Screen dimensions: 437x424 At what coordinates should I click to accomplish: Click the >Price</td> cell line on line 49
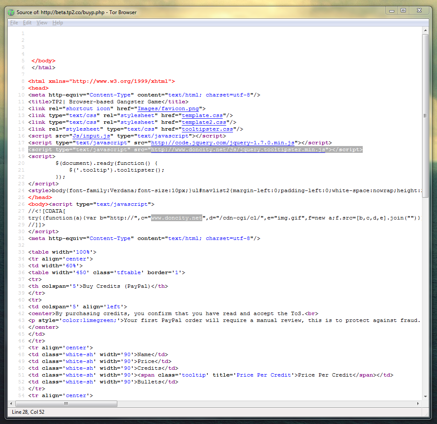click(100, 361)
